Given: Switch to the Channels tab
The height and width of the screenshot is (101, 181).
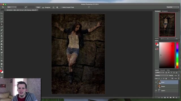Looking at the screenshot, I should (x=163, y=70).
